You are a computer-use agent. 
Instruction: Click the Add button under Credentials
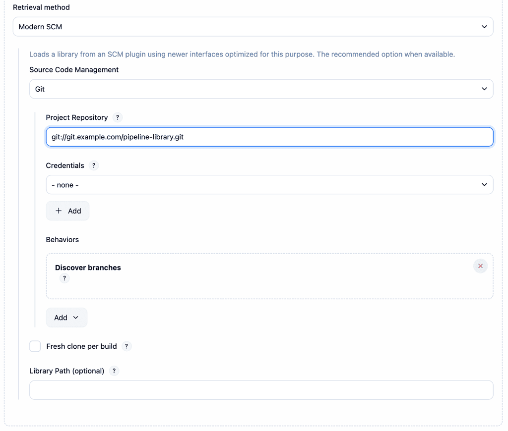(x=67, y=211)
